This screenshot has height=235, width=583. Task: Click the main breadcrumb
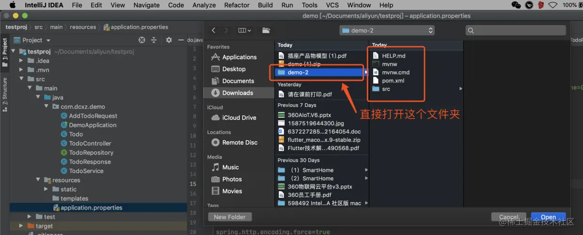click(56, 27)
